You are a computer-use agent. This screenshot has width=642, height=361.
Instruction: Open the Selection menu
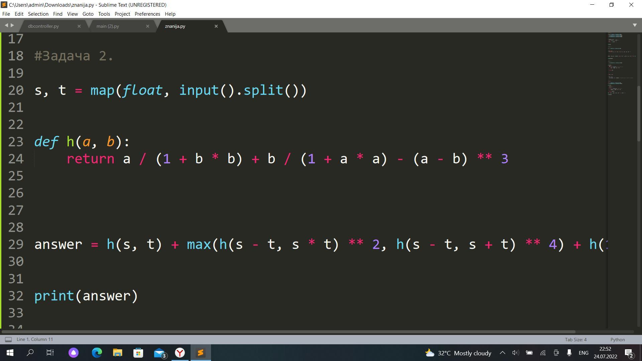point(38,14)
